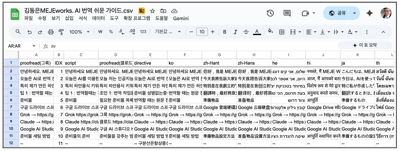This screenshot has height=151, width=400.
Task: Open the merge cells options
Action: point(293,32)
